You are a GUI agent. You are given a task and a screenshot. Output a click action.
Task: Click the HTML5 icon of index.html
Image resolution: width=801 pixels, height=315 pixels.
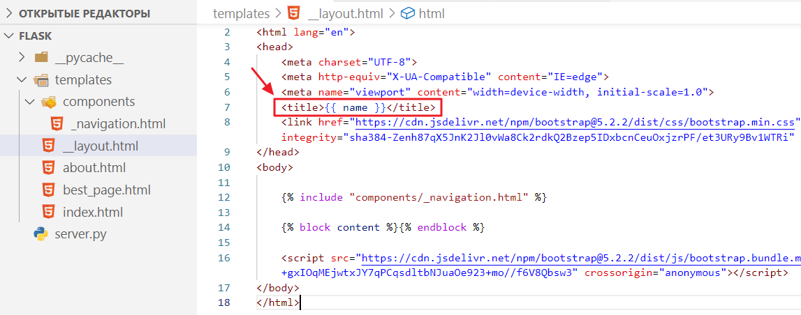click(x=48, y=212)
